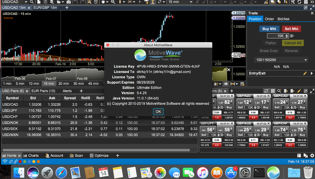The image size is (315, 179).
Task: Toggle the yellow circles toolbar button
Action: tap(279, 2)
